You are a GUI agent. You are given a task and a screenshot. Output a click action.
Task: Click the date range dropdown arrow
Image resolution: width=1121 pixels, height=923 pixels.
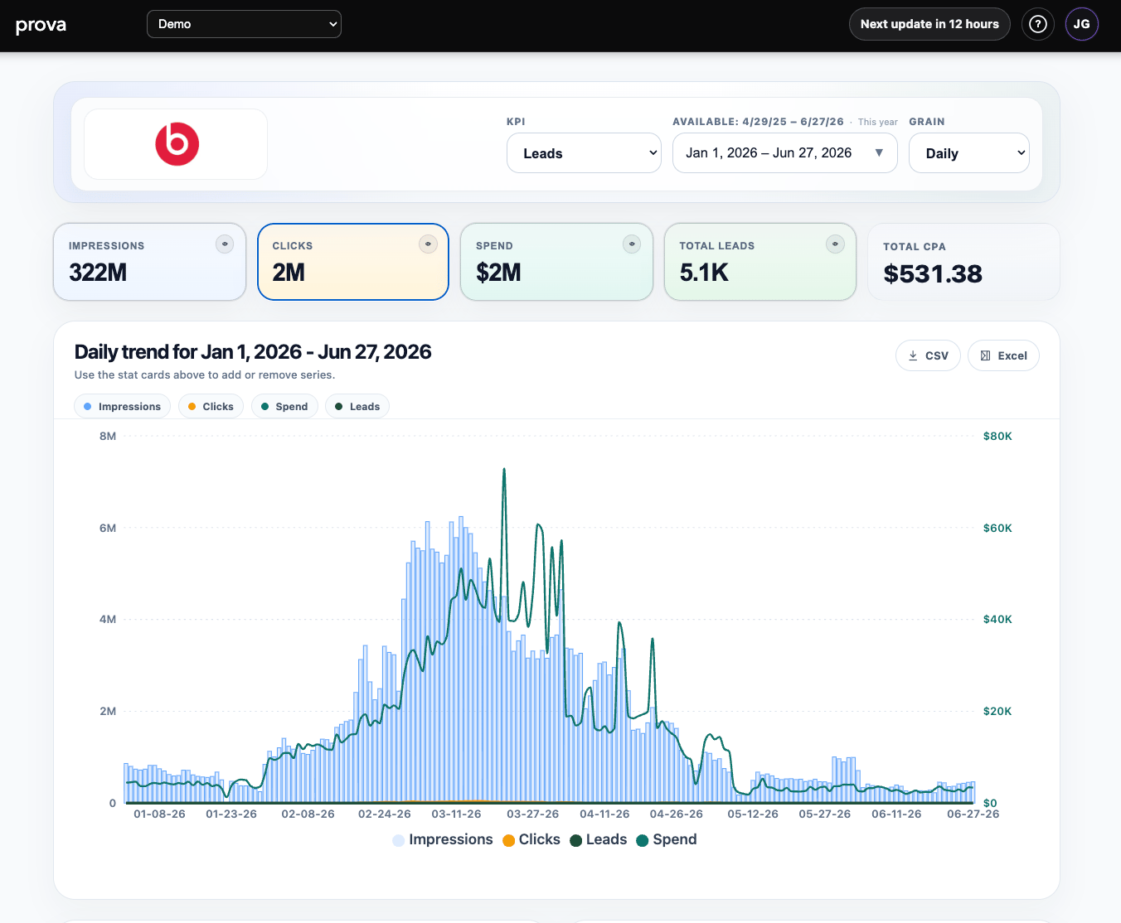point(879,153)
